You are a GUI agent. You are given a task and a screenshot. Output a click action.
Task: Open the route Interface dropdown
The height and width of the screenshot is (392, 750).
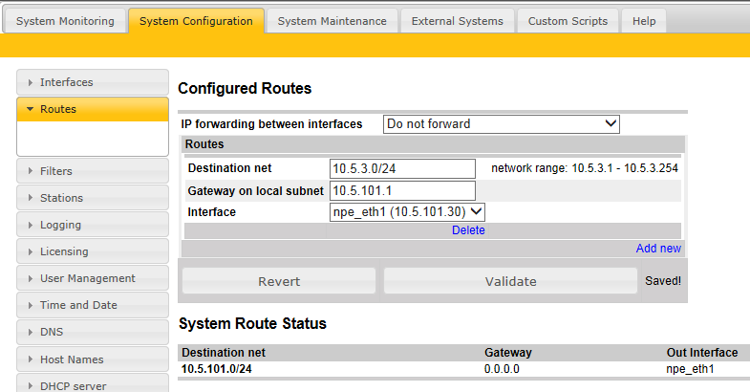407,211
